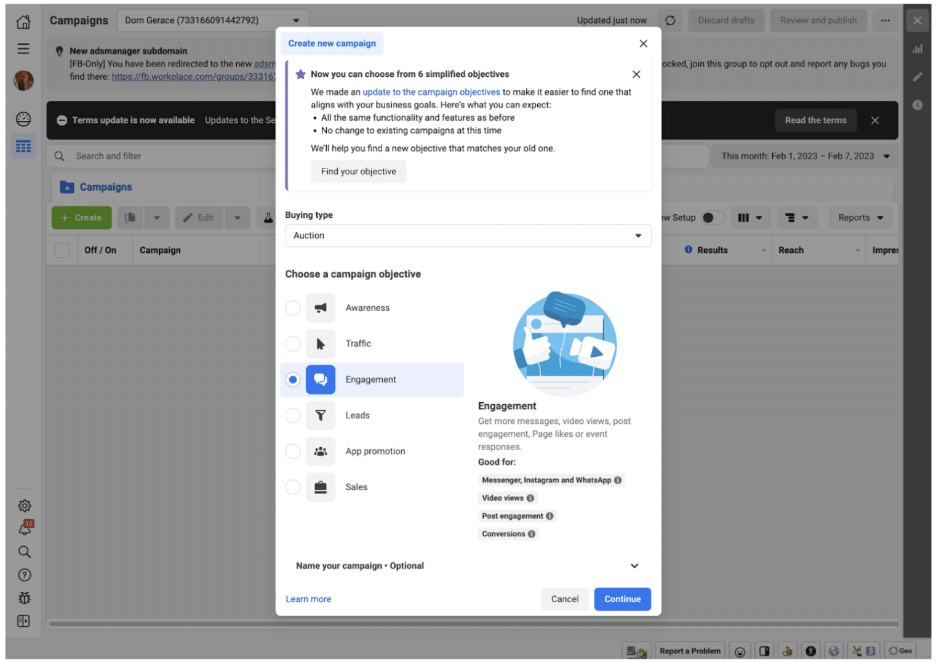The height and width of the screenshot is (668, 939).
Task: Toggle the View Setup switch
Action: pos(713,218)
